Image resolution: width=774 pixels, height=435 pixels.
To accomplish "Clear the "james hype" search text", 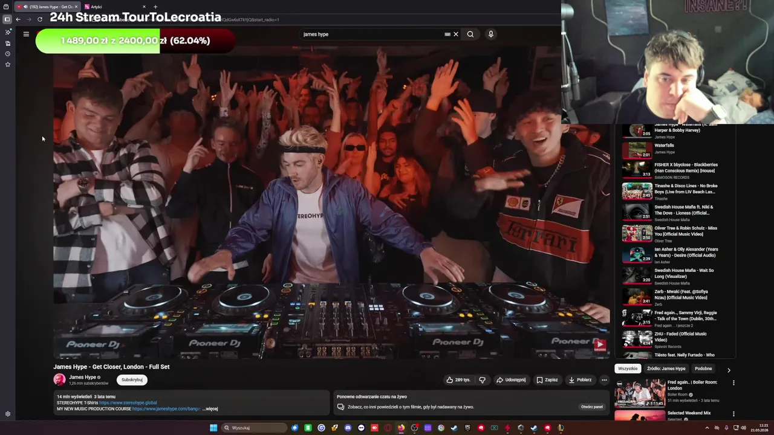I will pos(456,34).
